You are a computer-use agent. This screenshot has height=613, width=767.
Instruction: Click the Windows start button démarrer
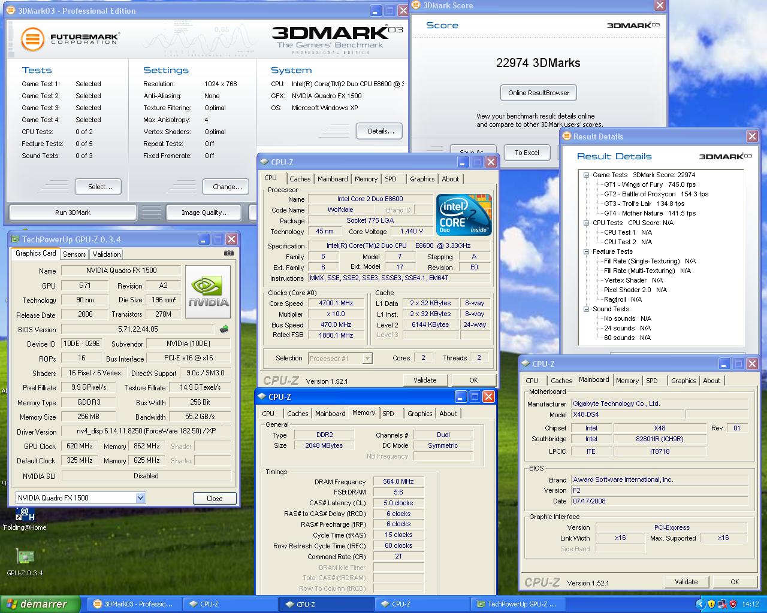pyautogui.click(x=40, y=604)
